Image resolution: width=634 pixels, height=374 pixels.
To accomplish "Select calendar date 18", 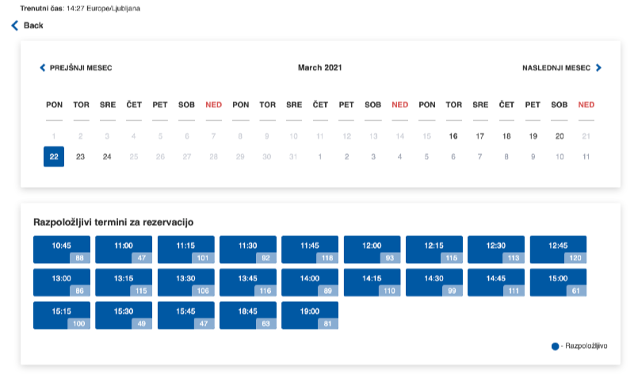I will click(506, 136).
